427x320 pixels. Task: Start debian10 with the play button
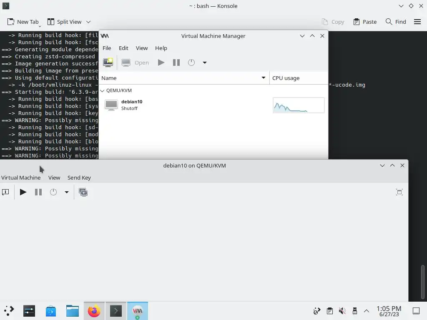23,192
